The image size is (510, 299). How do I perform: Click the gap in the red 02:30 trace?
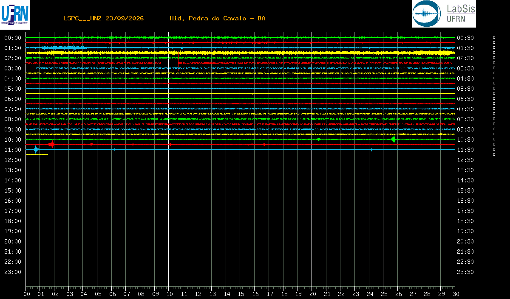coord(170,63)
